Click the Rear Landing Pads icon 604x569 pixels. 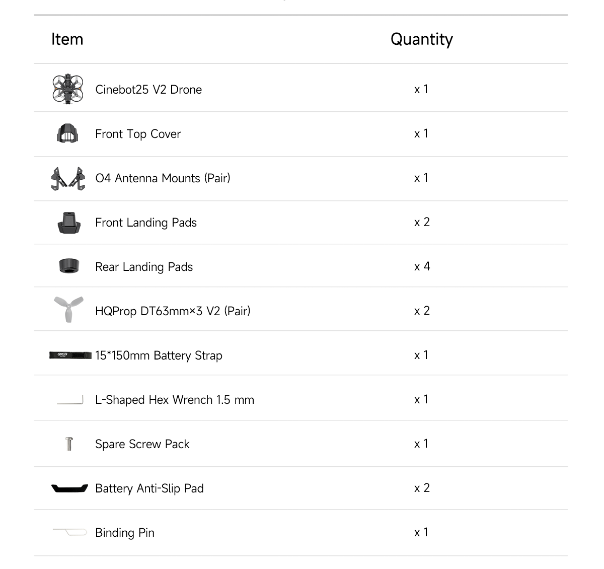(x=69, y=266)
